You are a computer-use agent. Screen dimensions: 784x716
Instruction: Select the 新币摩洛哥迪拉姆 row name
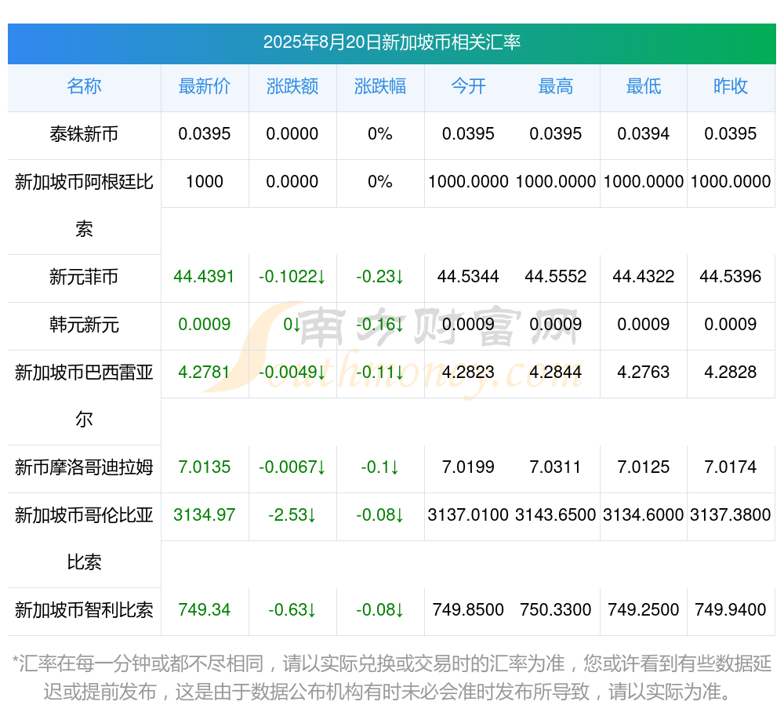click(84, 467)
